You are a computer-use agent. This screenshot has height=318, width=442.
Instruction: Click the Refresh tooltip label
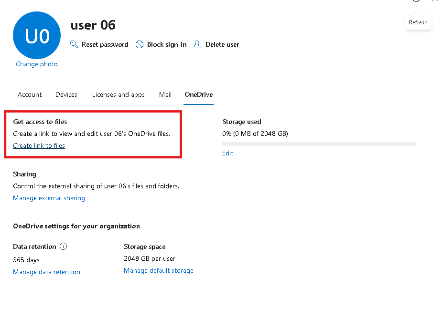[418, 22]
